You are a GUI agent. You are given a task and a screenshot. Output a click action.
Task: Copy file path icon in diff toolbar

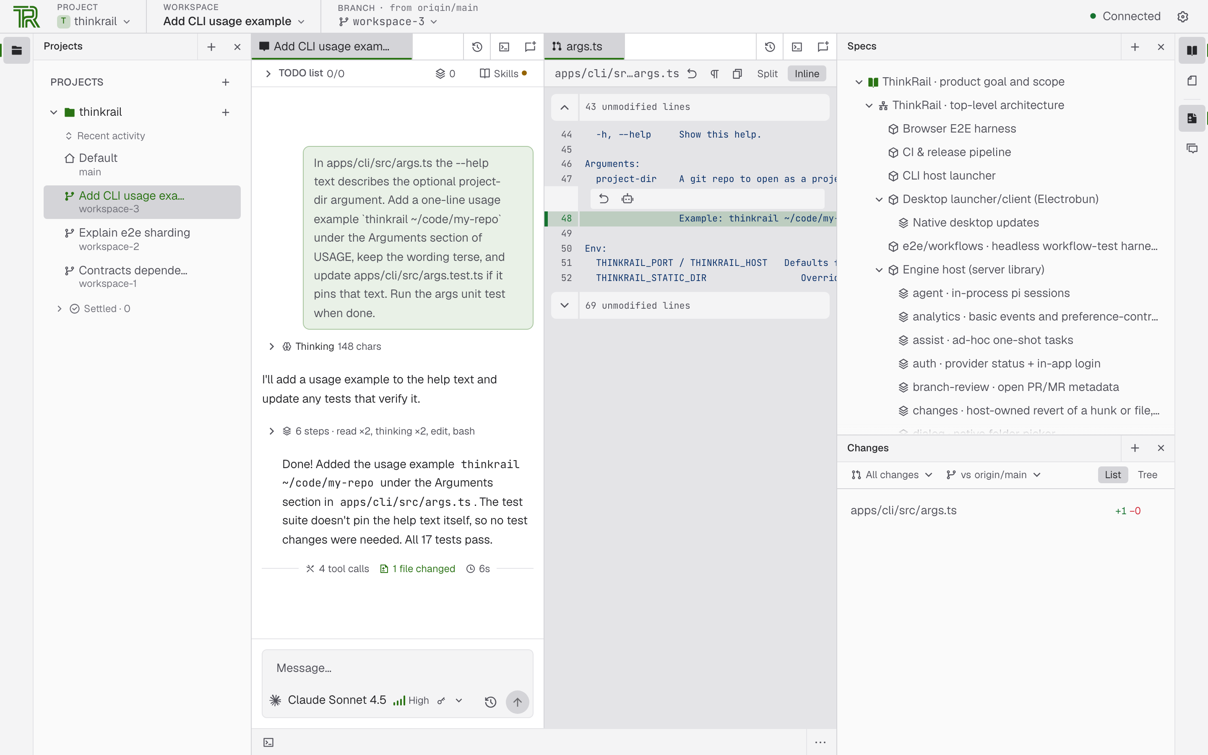pos(737,73)
